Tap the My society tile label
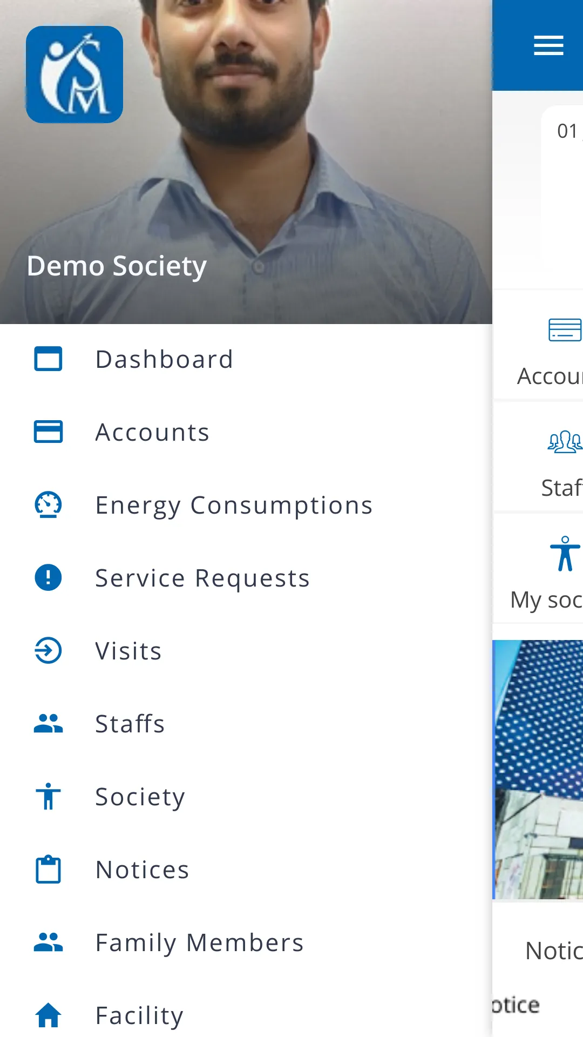The height and width of the screenshot is (1037, 583). coord(546,600)
